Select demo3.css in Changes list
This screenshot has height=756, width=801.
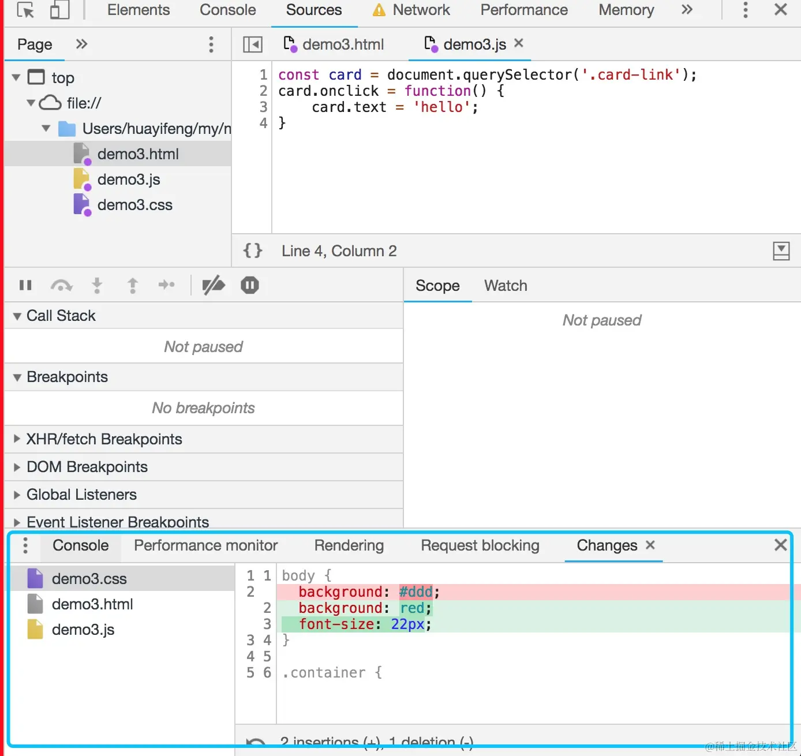[122, 579]
